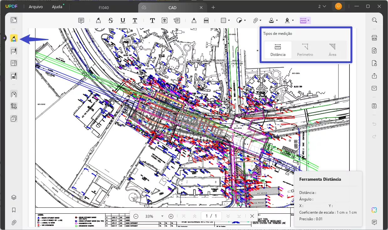Open the sticky note comment tool
The height and width of the screenshot is (230, 388).
point(81,21)
